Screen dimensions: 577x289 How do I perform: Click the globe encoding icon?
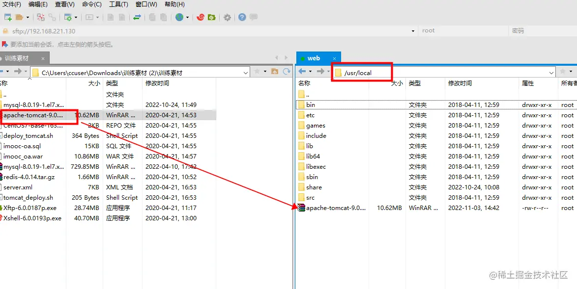(179, 17)
